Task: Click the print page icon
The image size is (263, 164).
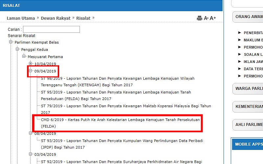Action: (x=199, y=18)
